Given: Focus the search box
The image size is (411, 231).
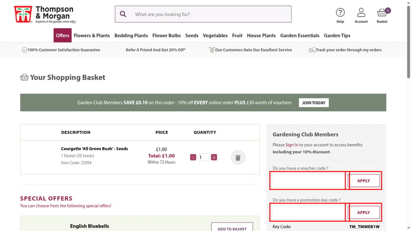Looking at the screenshot, I should [203, 14].
